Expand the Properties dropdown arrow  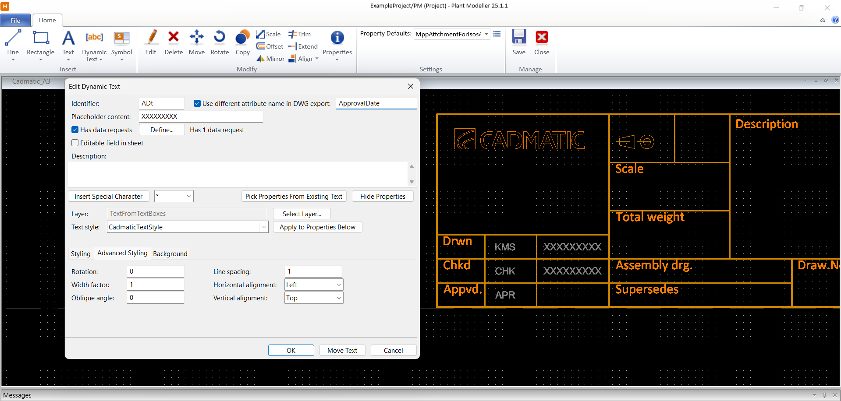(337, 60)
